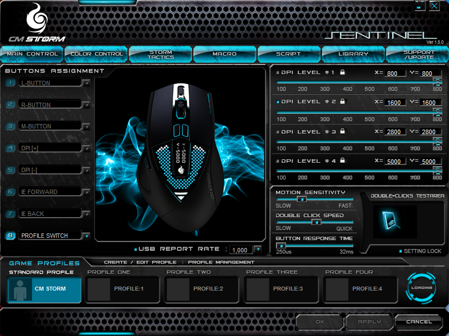The width and height of the screenshot is (449, 336).
Task: Minimize the Sentinel window
Action: [419, 6]
